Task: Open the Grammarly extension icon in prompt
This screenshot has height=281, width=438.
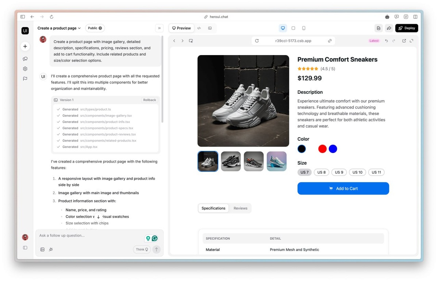Action: [155, 238]
